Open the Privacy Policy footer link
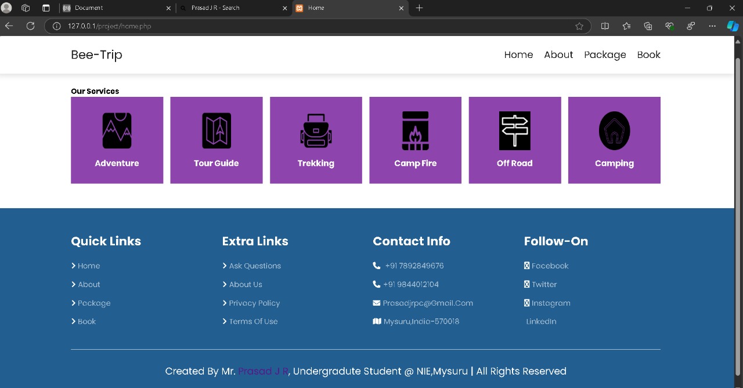743x388 pixels. click(254, 303)
